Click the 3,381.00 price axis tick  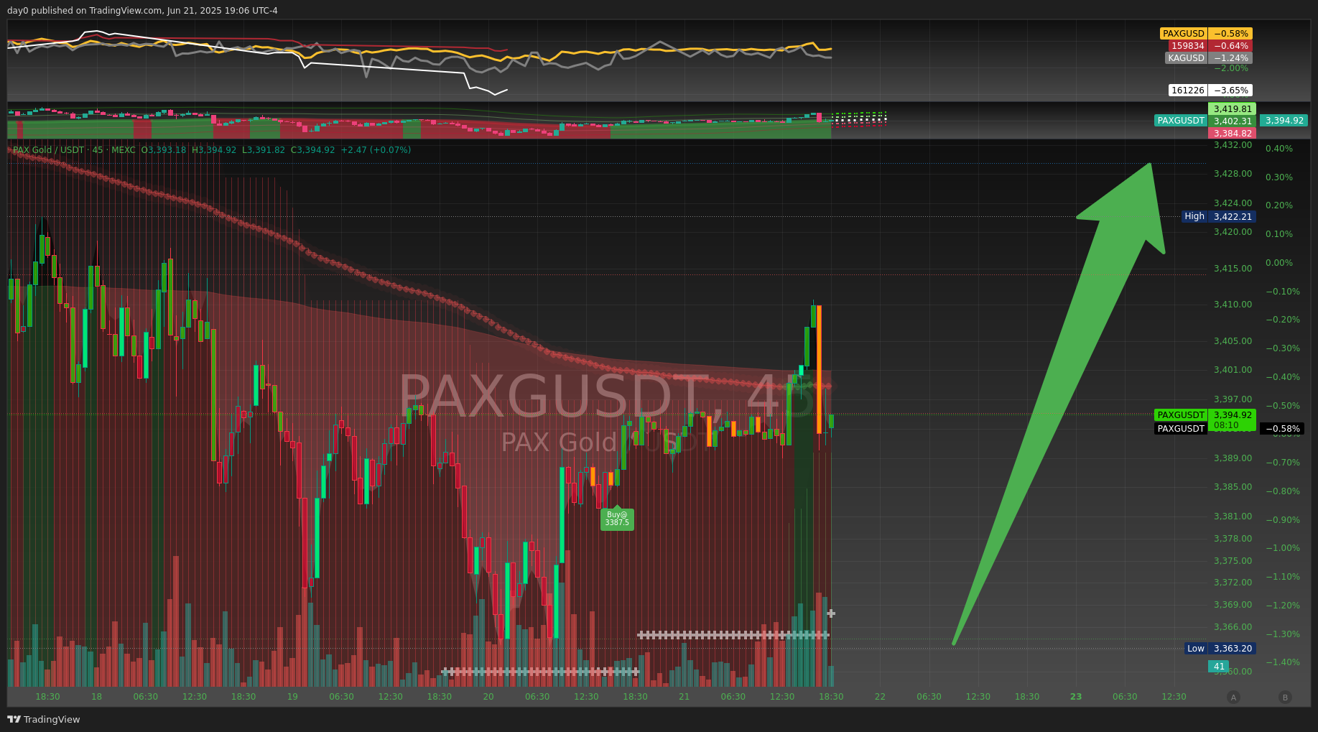click(x=1233, y=516)
